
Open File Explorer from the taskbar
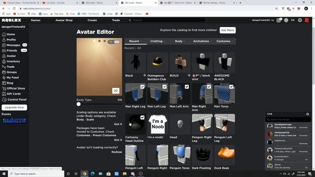pyautogui.click(x=125, y=174)
